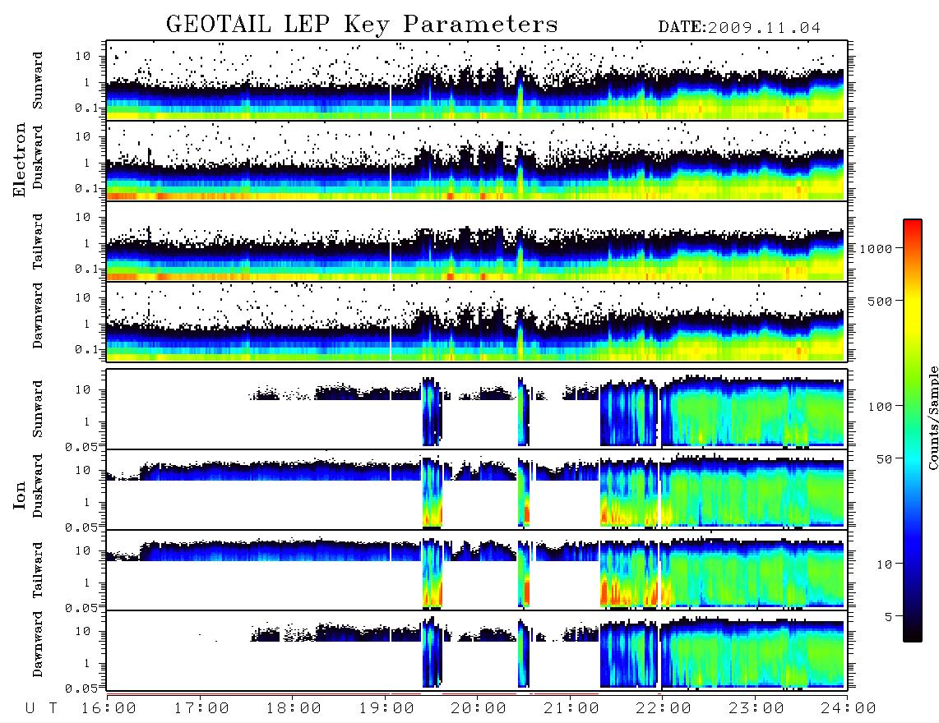Click the Ion Duskward burst near 20:30
The image size is (939, 723).
click(x=524, y=493)
